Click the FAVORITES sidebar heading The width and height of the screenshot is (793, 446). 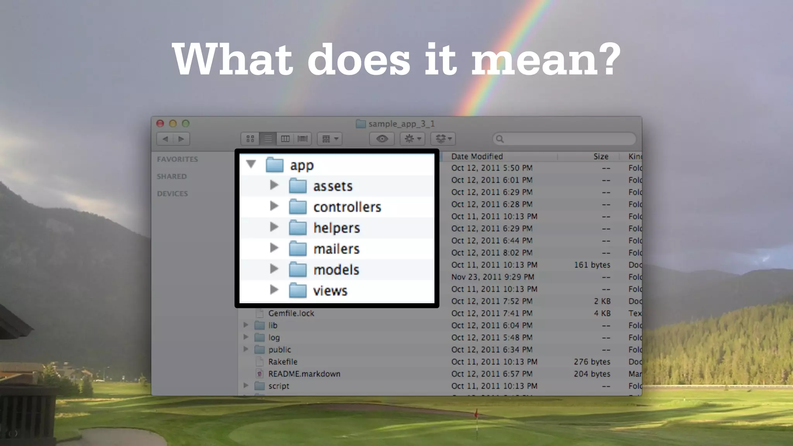tap(177, 159)
